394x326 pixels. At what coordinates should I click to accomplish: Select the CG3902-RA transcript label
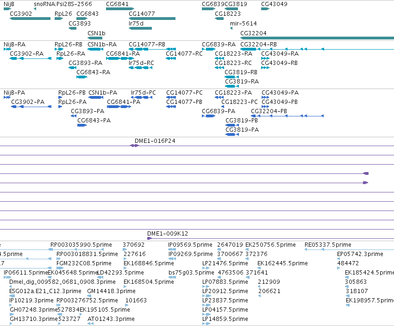(x=27, y=54)
